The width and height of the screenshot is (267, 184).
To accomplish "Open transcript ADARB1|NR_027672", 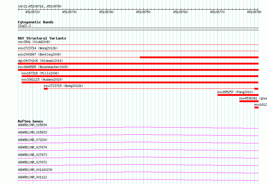I will click(32, 162).
